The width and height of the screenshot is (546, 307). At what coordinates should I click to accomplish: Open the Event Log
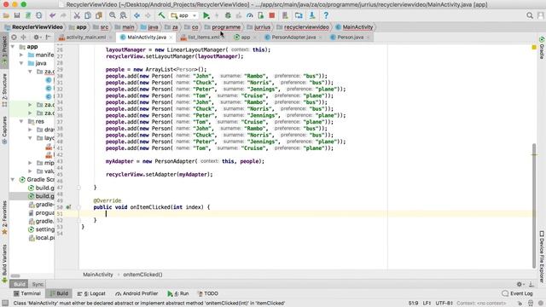(517, 293)
